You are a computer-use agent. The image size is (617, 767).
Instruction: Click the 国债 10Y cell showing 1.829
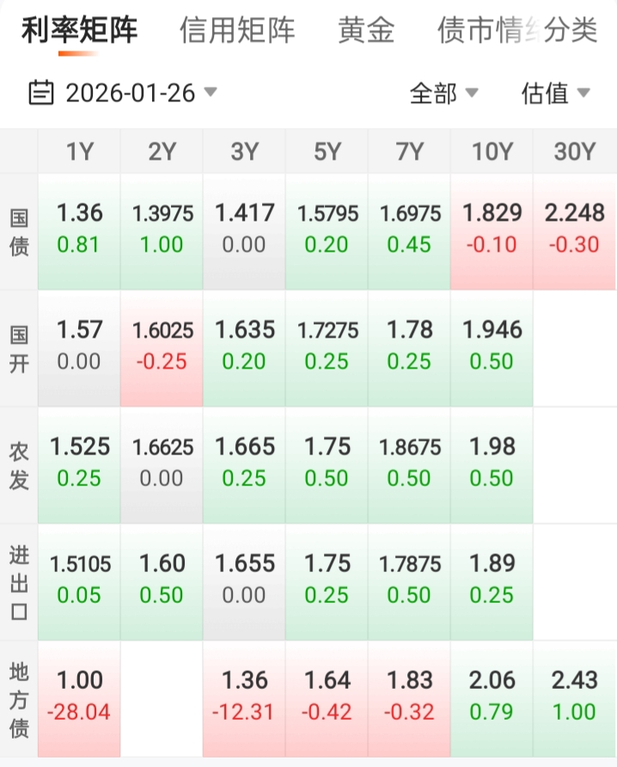pyautogui.click(x=492, y=229)
